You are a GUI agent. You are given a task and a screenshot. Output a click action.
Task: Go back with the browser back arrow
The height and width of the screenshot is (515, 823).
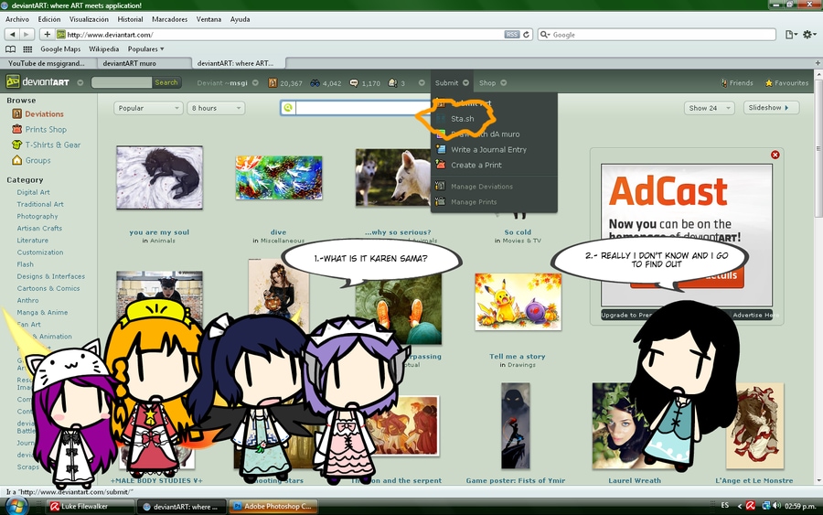(x=13, y=34)
